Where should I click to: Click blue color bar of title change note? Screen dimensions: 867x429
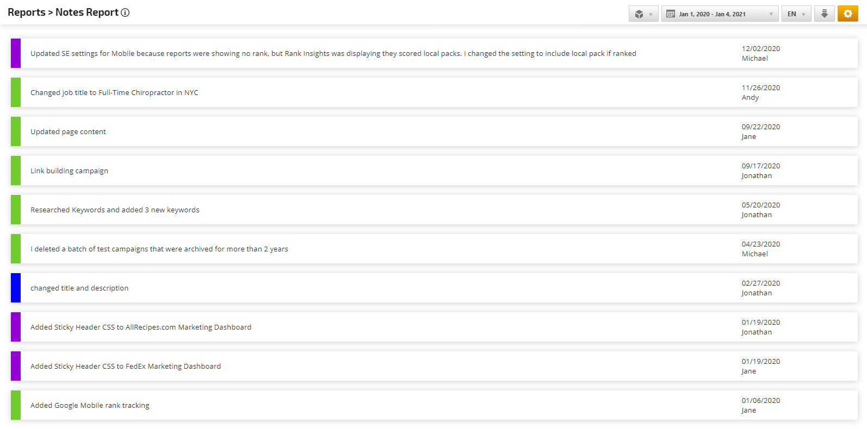tap(16, 288)
